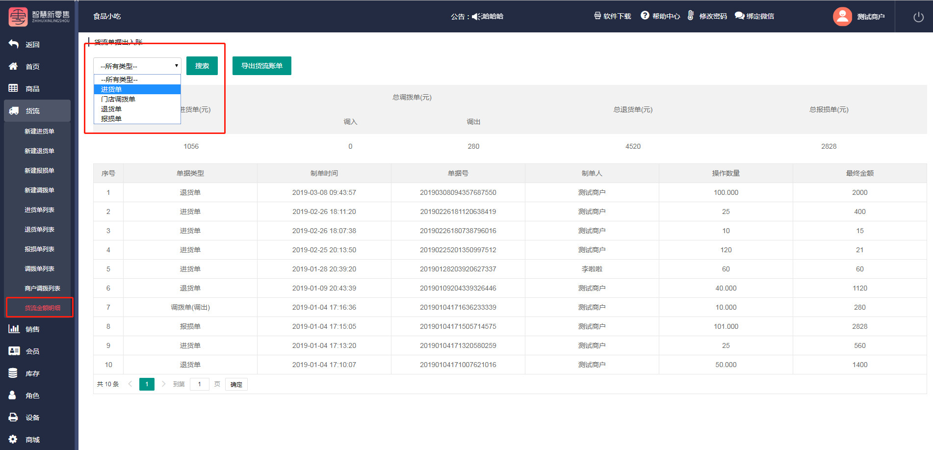Open the home page house icon

(x=13, y=66)
